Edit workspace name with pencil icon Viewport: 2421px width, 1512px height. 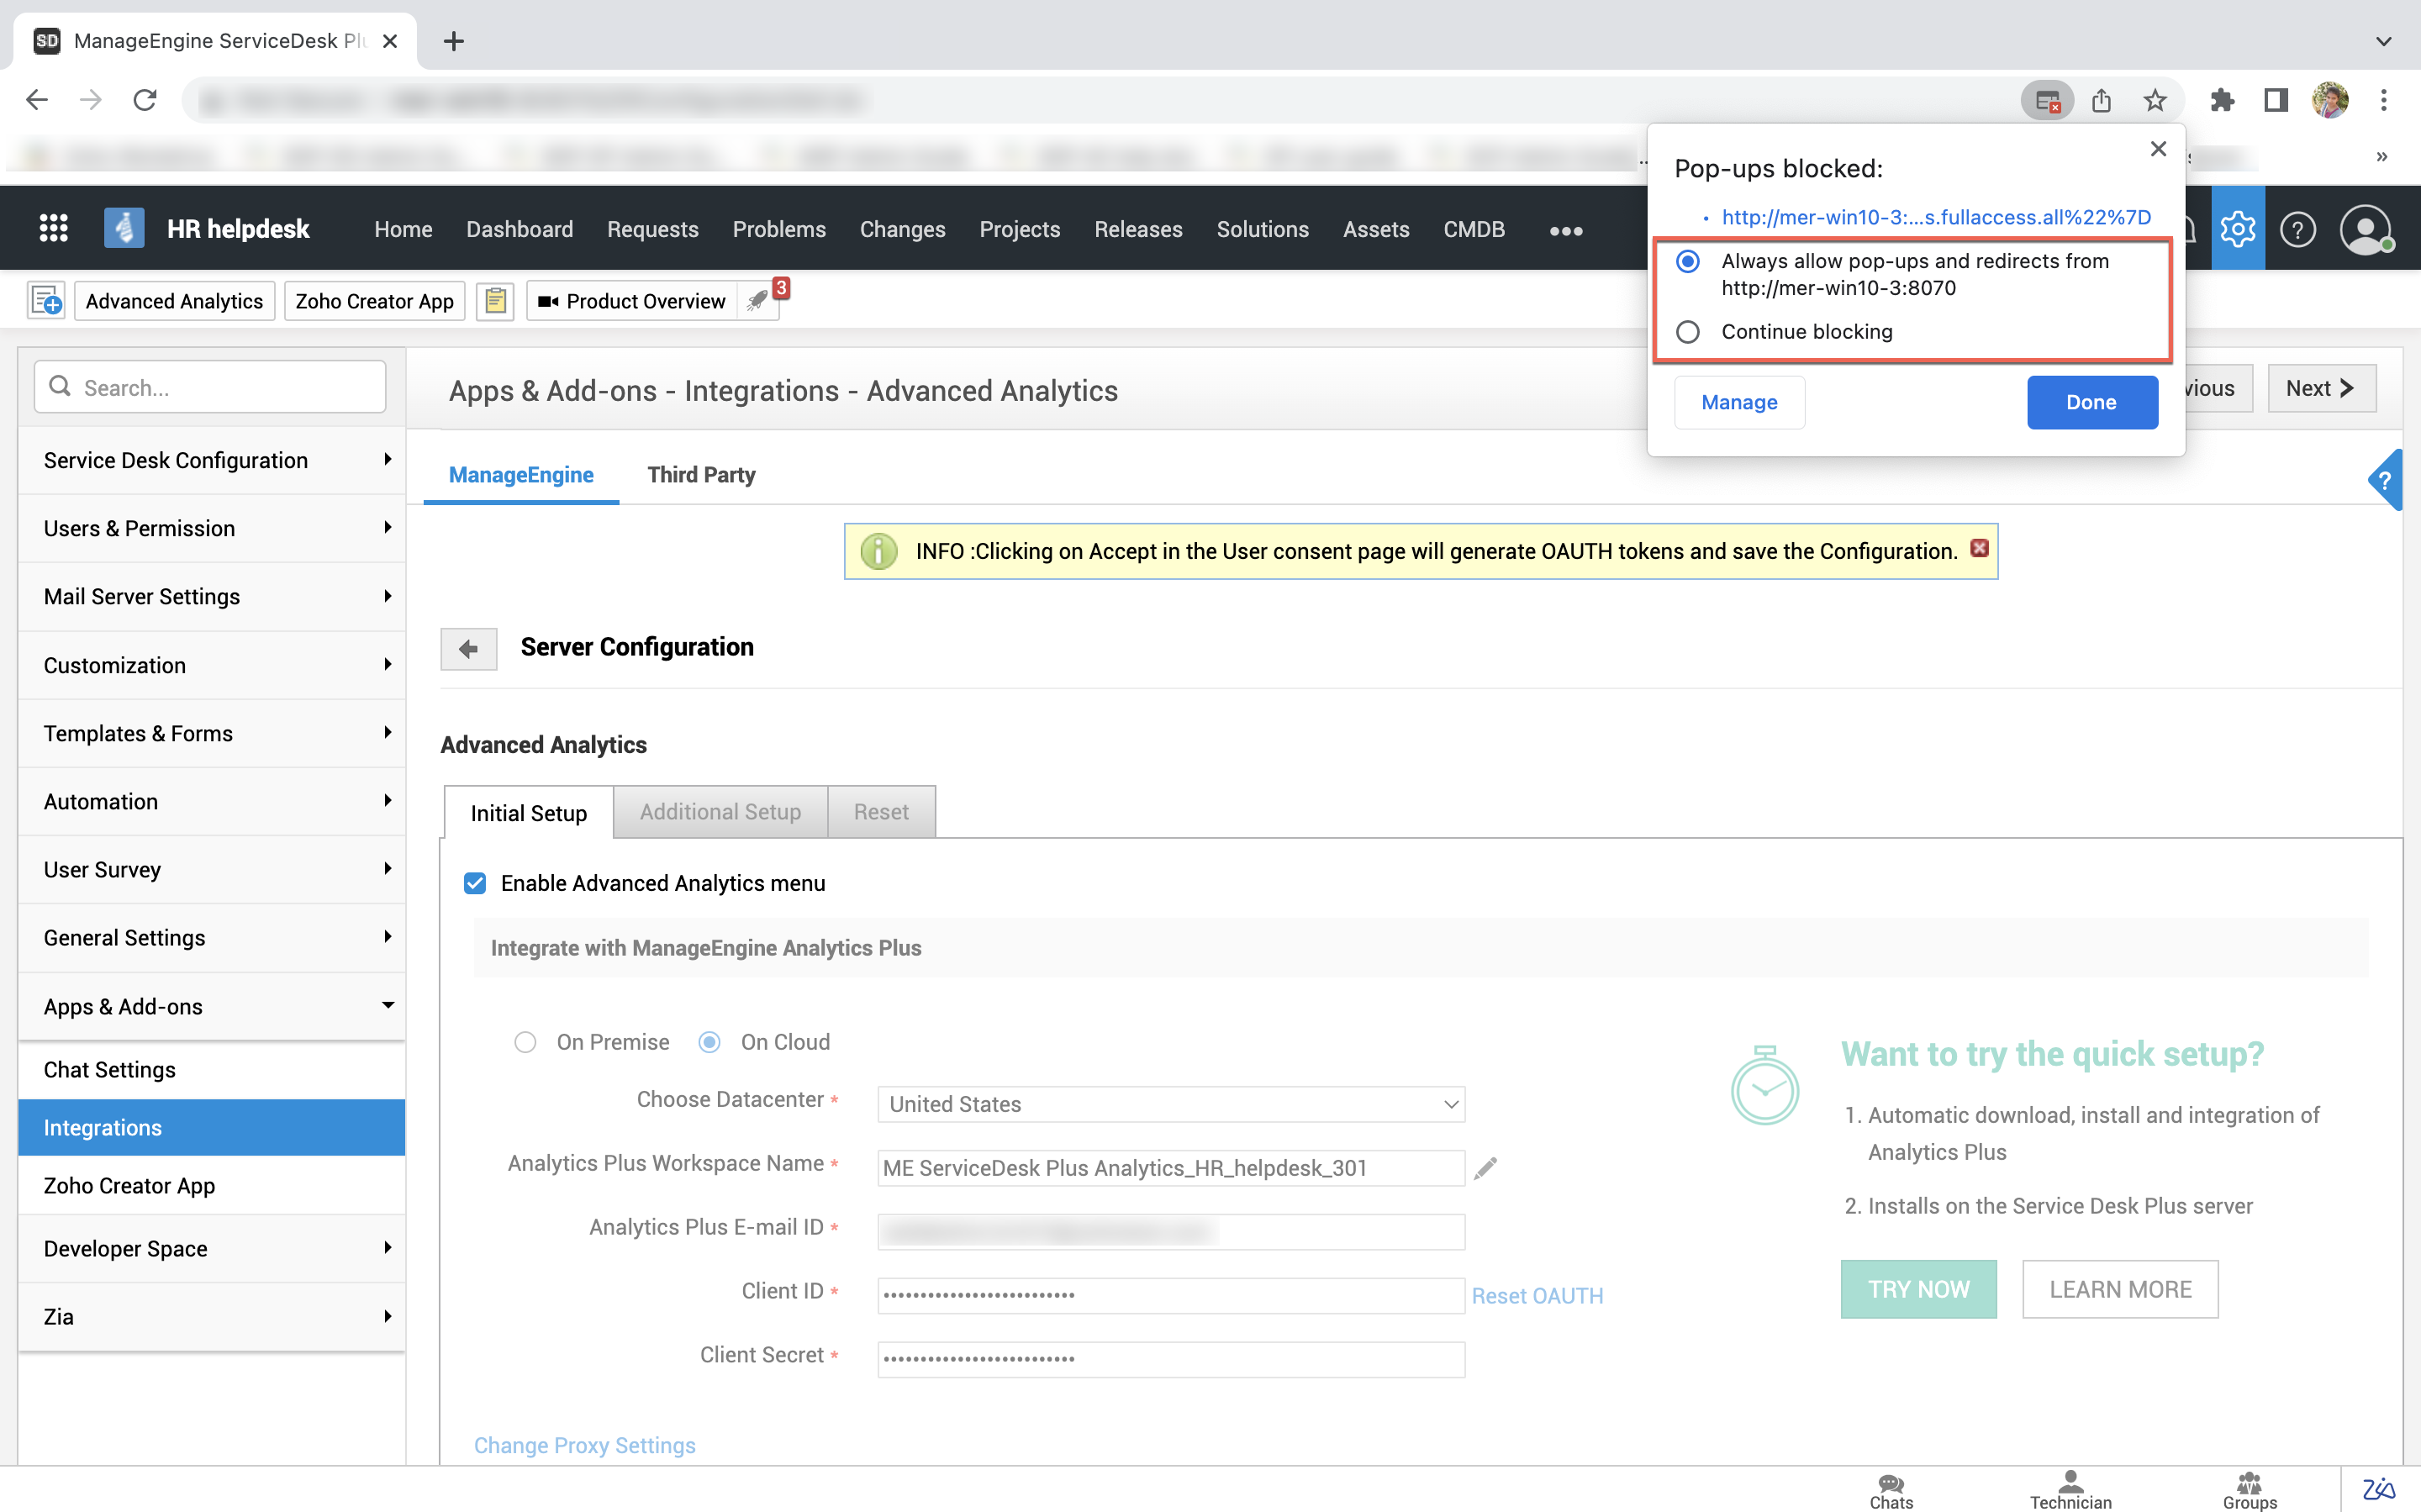[1486, 1168]
